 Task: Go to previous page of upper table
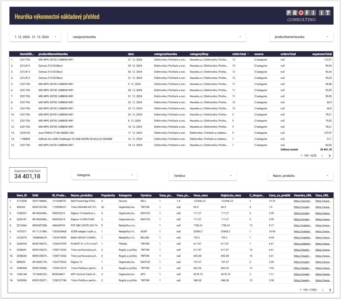tap(322, 156)
